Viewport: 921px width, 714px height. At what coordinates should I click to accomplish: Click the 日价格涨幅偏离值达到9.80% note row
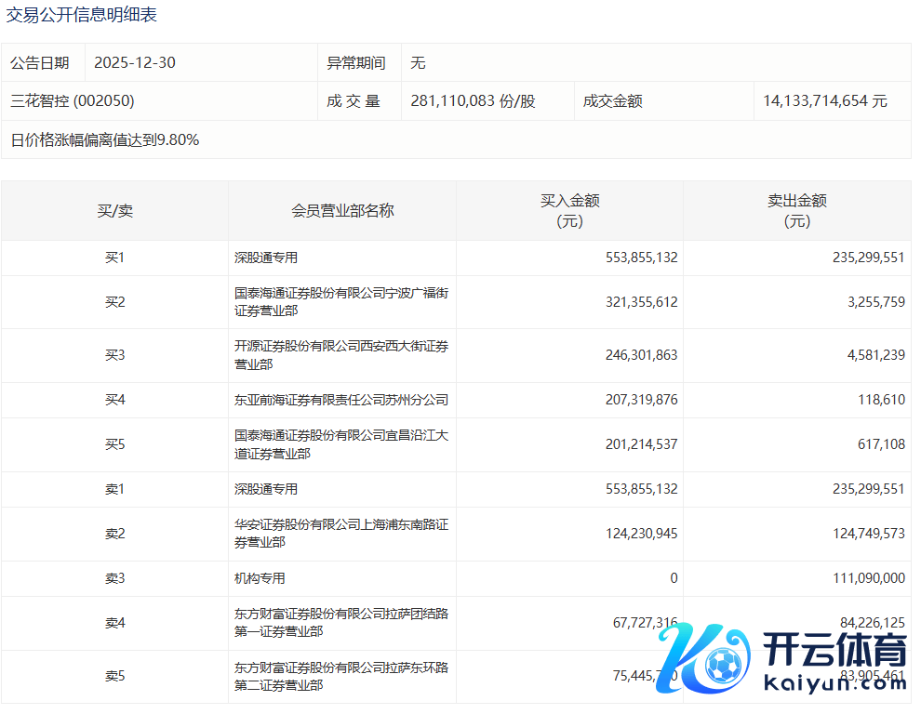tap(105, 140)
